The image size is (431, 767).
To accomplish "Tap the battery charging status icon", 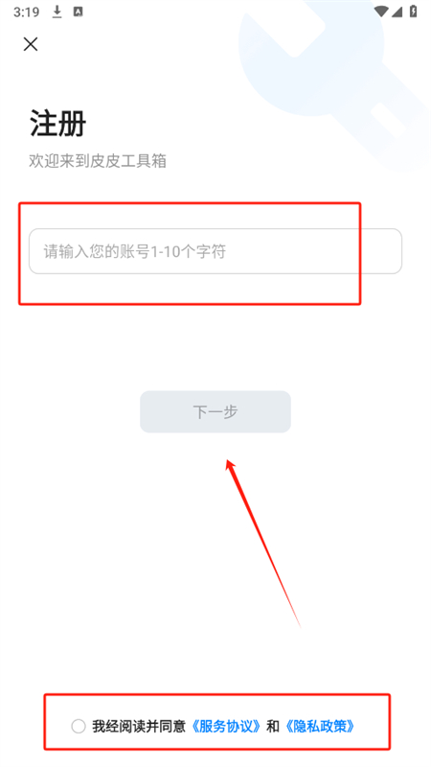I will [414, 12].
